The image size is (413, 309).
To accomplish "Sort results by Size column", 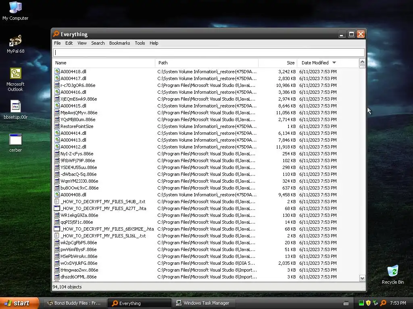I will coord(278,63).
